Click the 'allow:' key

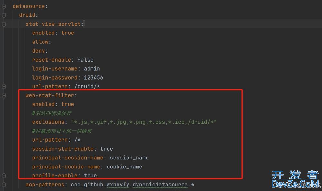[x=41, y=42]
